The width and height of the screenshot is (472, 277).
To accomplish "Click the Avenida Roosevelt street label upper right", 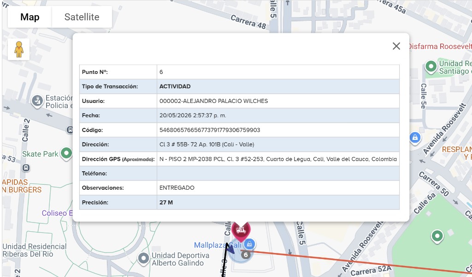I will tap(445, 129).
